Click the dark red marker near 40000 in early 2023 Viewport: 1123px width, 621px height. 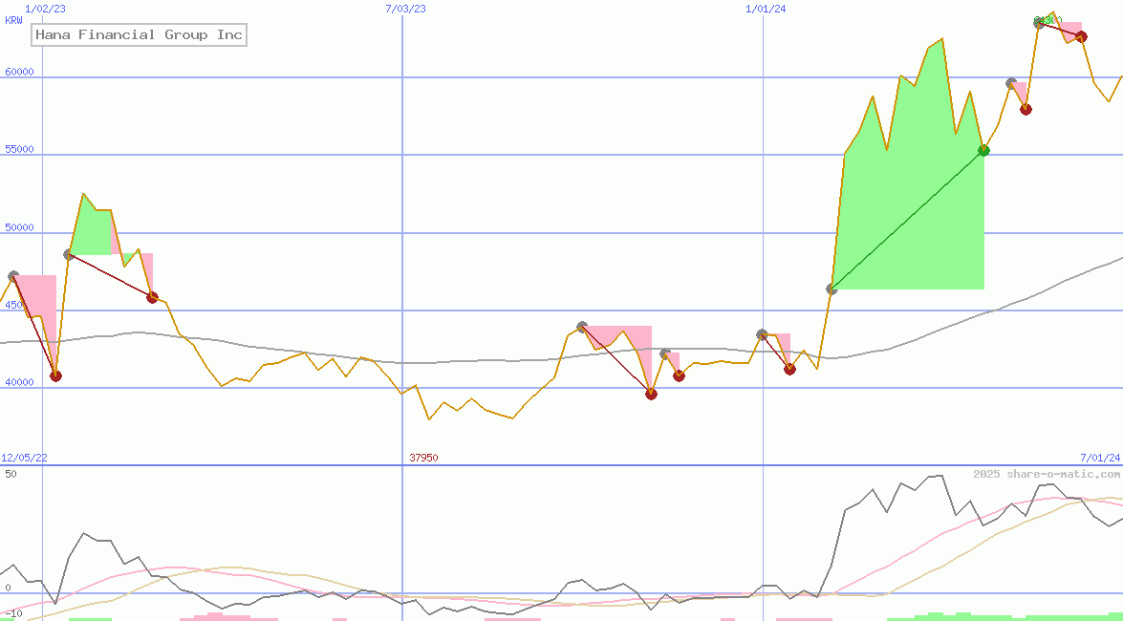(55, 376)
